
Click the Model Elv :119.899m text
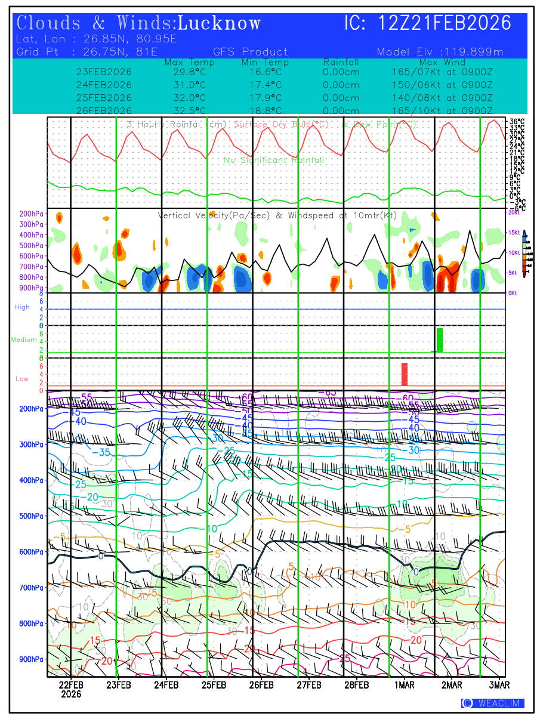pos(440,52)
